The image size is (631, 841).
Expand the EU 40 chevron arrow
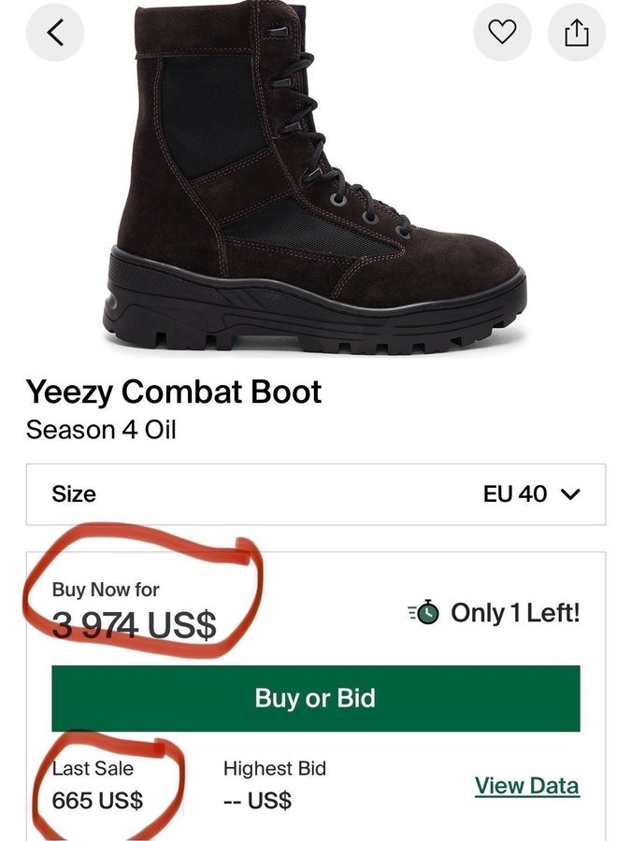click(x=569, y=494)
